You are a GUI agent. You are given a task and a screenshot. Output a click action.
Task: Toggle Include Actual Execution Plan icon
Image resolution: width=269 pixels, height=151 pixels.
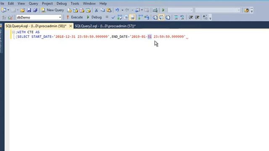pyautogui.click(x=140, y=17)
